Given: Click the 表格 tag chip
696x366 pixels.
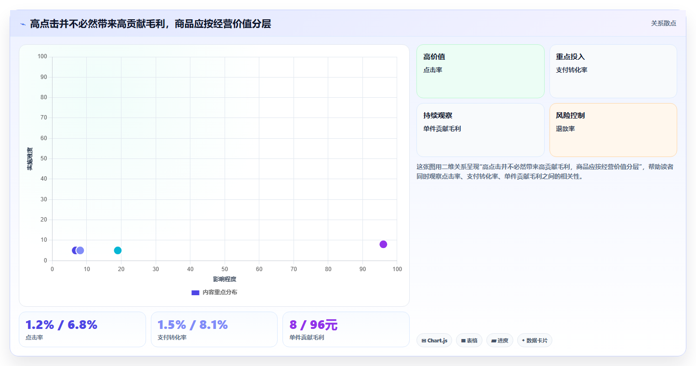Looking at the screenshot, I should 469,340.
